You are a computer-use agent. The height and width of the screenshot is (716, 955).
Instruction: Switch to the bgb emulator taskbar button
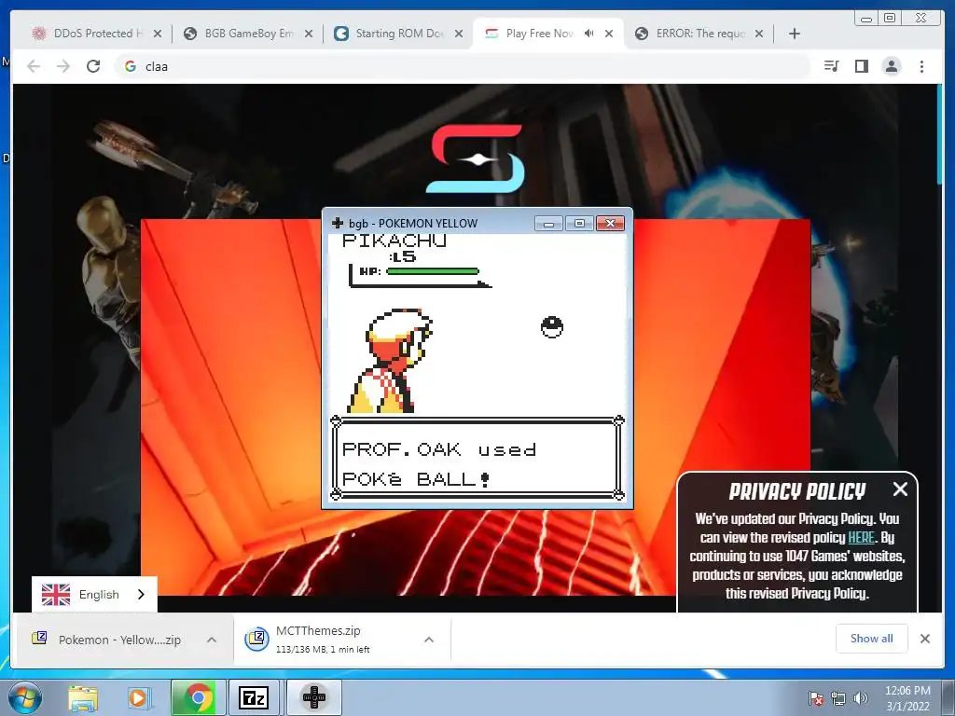click(x=314, y=697)
